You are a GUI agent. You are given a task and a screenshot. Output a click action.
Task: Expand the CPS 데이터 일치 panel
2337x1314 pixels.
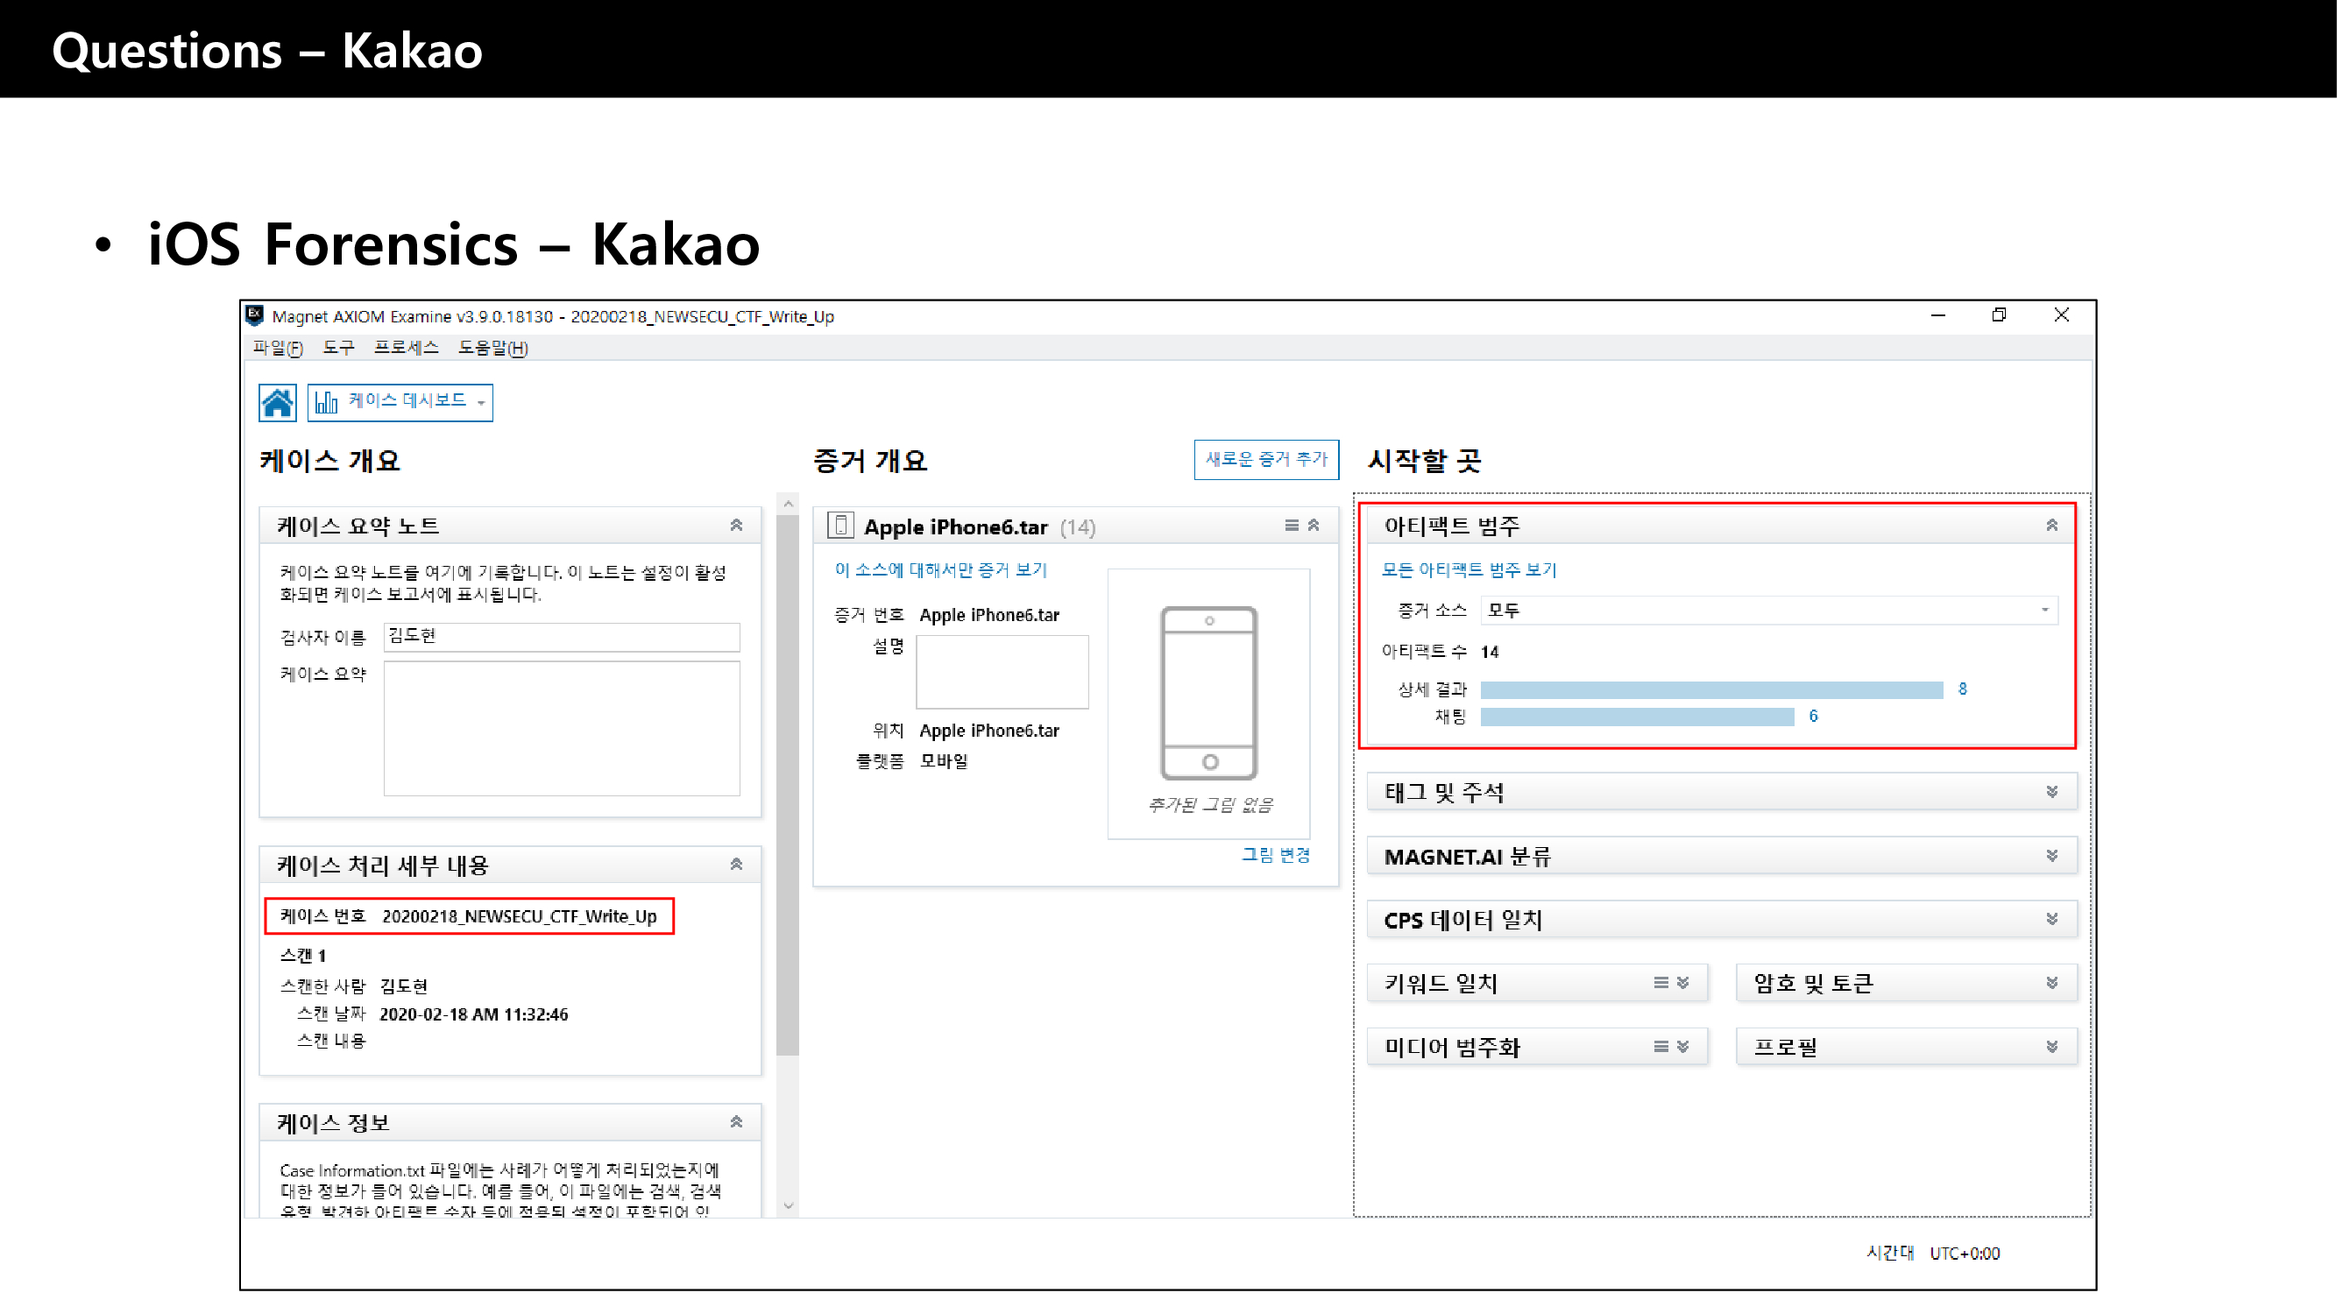pyautogui.click(x=2051, y=920)
